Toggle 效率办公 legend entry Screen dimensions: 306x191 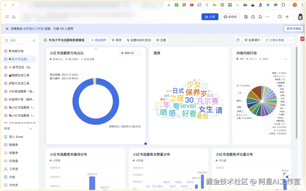(x=56, y=59)
